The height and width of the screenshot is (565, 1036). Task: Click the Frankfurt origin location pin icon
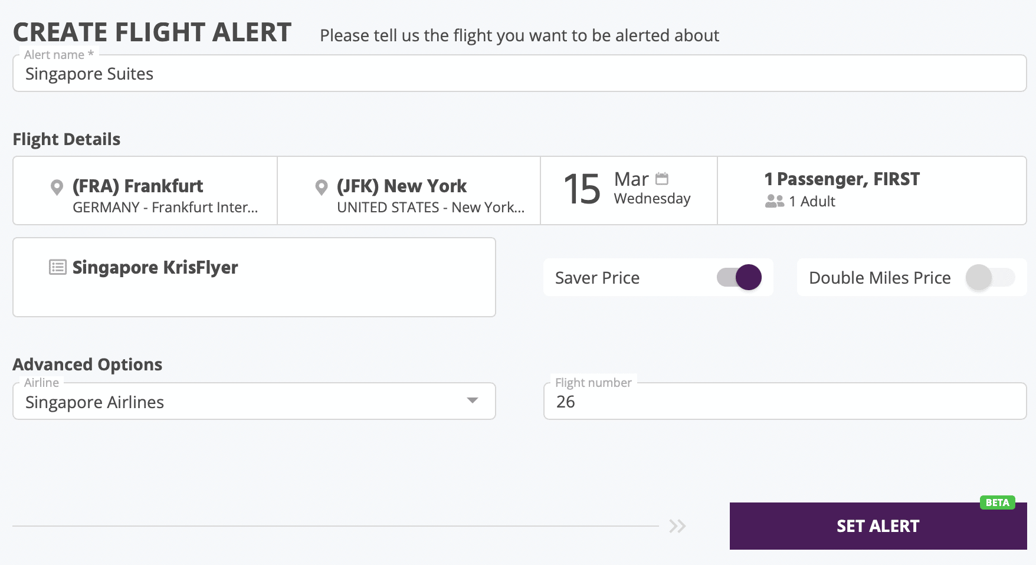click(57, 188)
